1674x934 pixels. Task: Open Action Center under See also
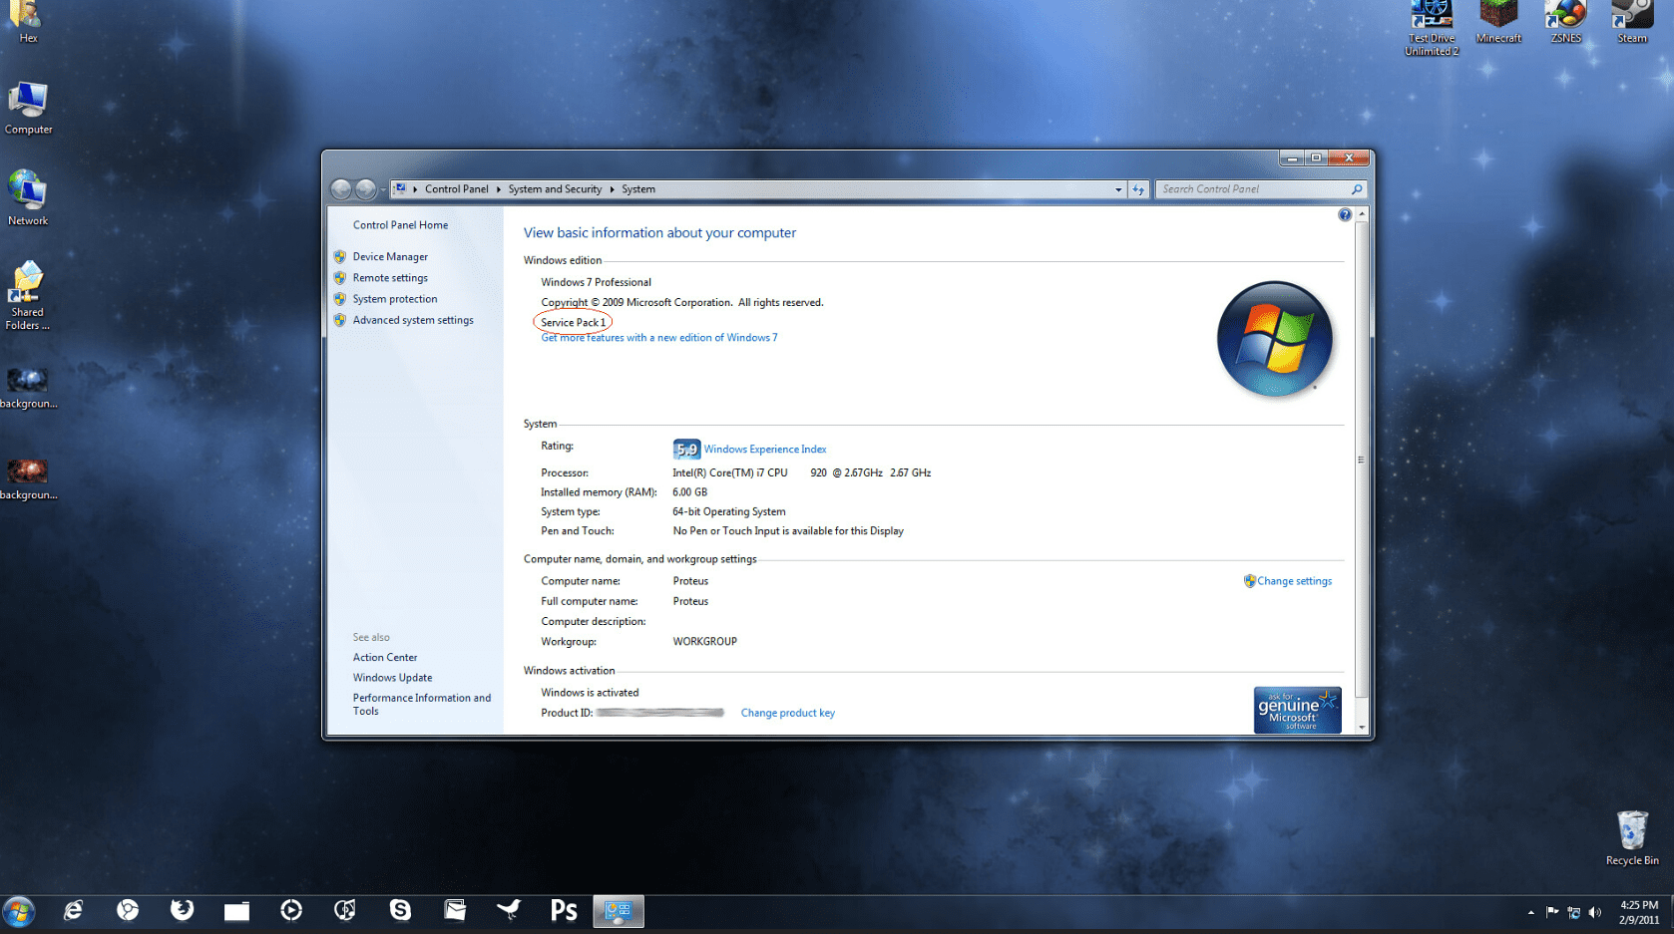[385, 658]
